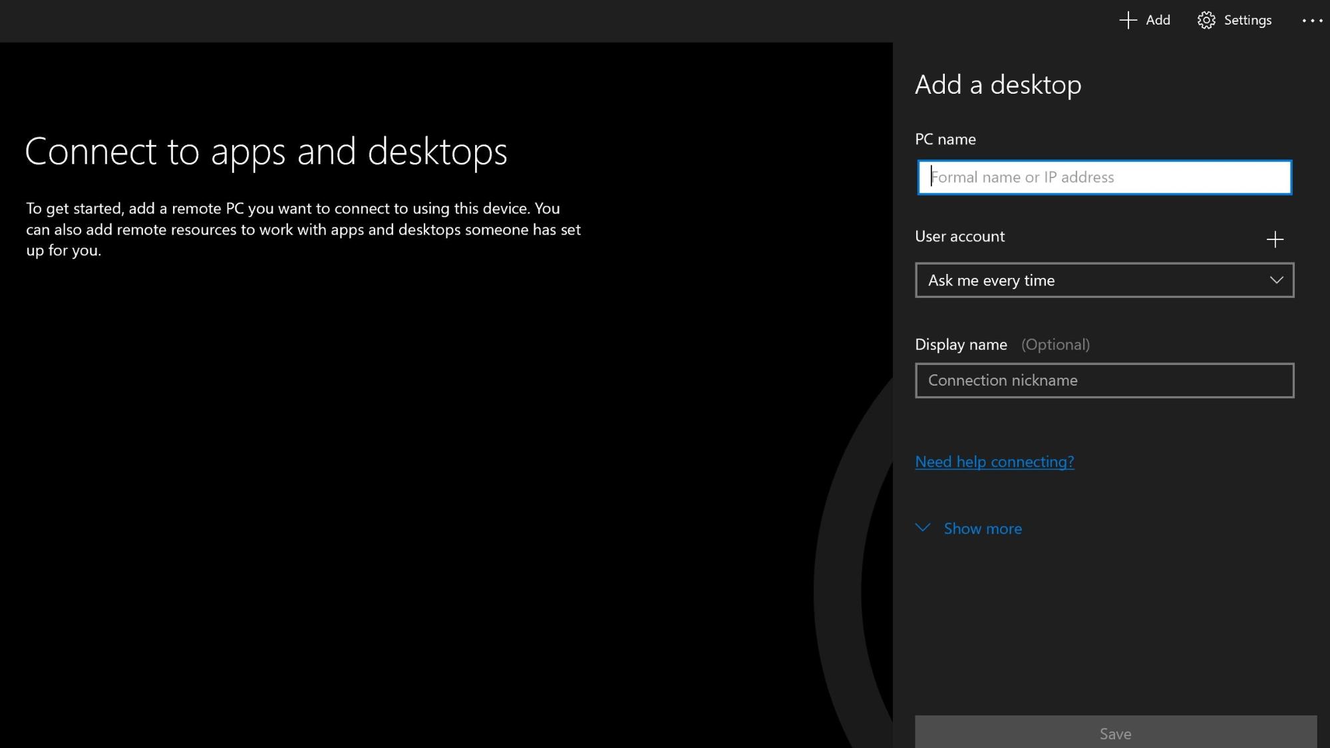
Task: Click the plus icon next to User account
Action: (x=1275, y=239)
